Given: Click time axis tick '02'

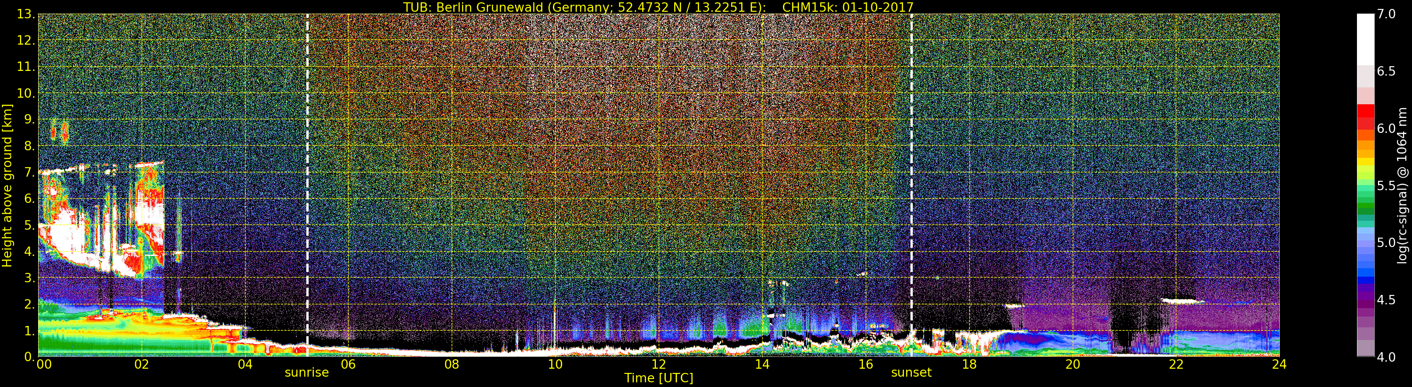Looking at the screenshot, I should point(142,364).
